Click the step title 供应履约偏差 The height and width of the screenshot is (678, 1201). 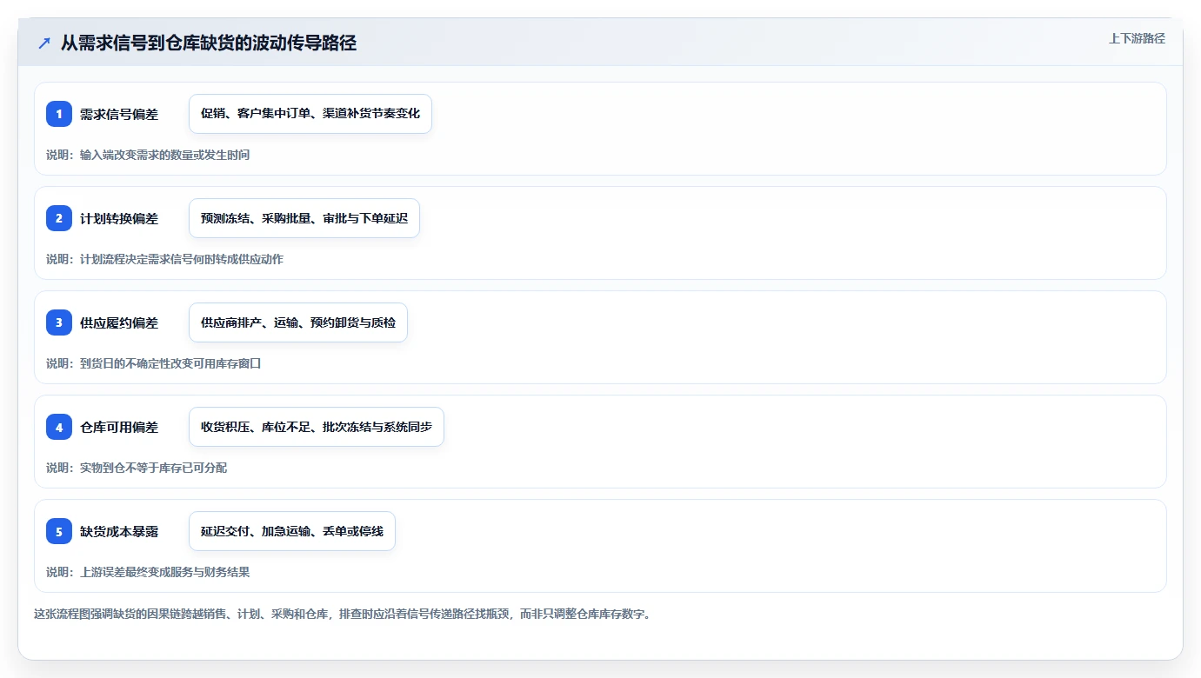[119, 322]
